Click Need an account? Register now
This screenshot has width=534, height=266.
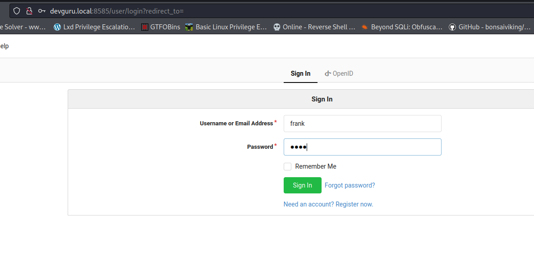pyautogui.click(x=328, y=204)
